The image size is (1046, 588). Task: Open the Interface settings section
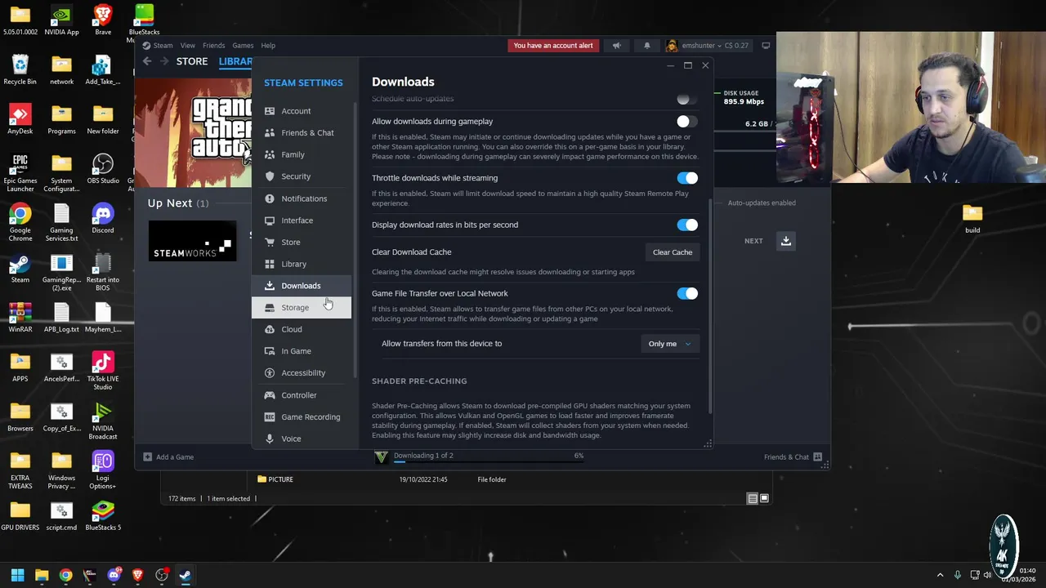coord(302,220)
